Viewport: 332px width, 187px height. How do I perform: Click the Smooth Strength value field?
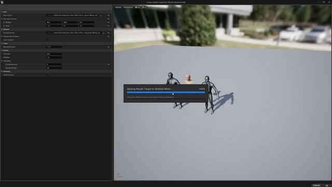click(54, 68)
